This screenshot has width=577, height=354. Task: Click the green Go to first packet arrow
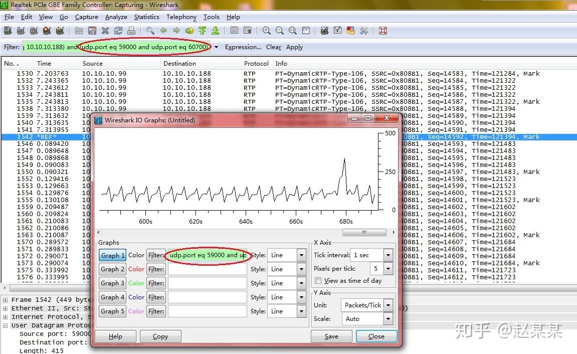202,31
